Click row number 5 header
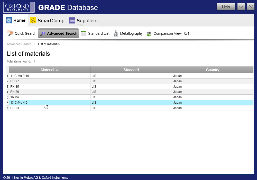 pos(7,97)
